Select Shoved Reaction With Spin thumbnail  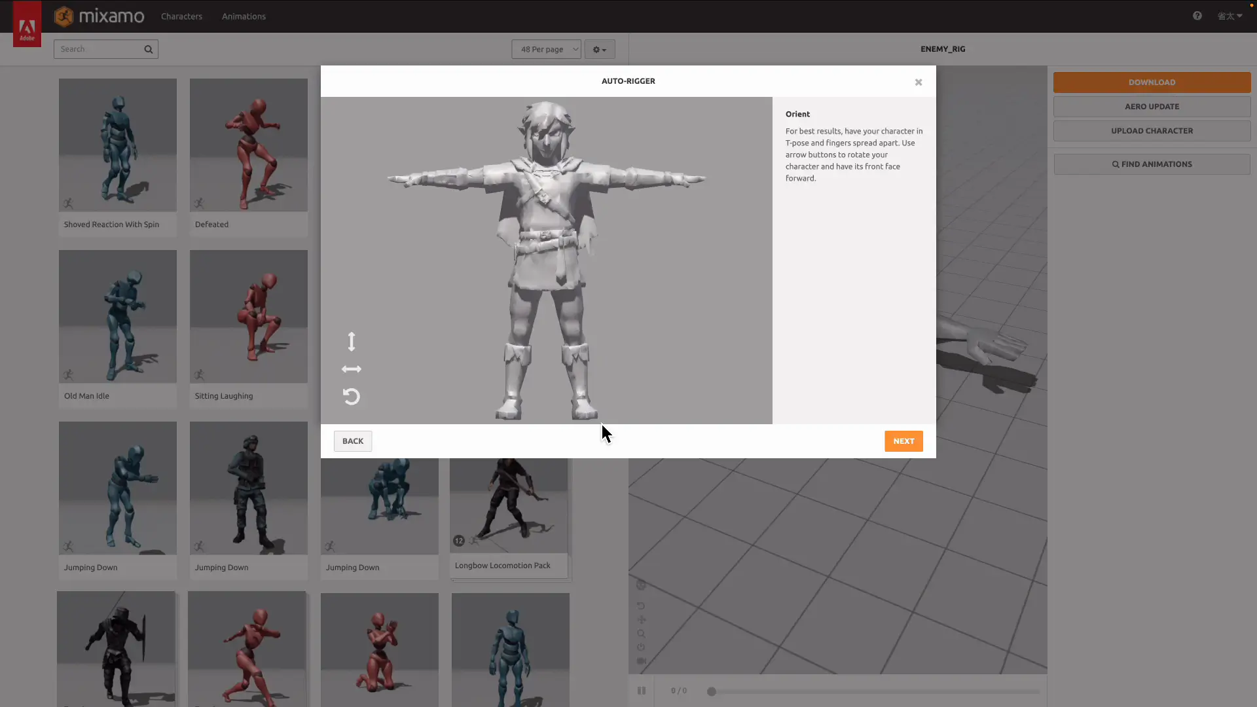[x=118, y=145]
